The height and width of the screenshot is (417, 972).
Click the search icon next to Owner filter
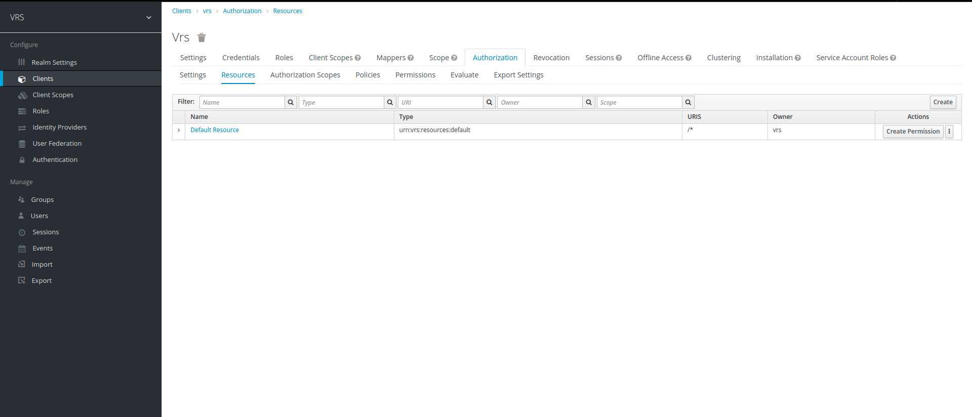pyautogui.click(x=589, y=102)
